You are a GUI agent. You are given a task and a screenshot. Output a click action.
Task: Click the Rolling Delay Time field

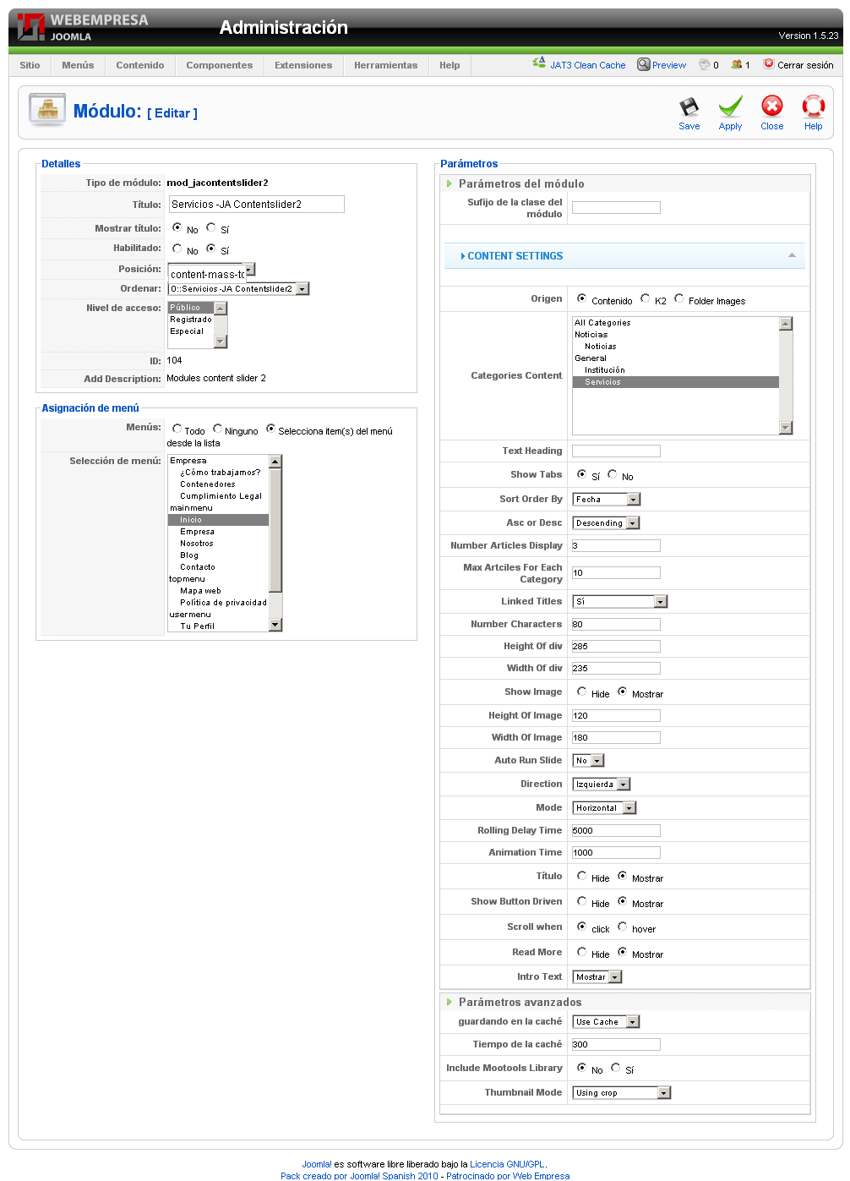[616, 831]
